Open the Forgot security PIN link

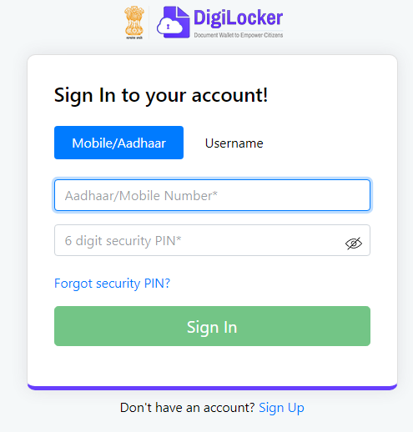(x=112, y=284)
